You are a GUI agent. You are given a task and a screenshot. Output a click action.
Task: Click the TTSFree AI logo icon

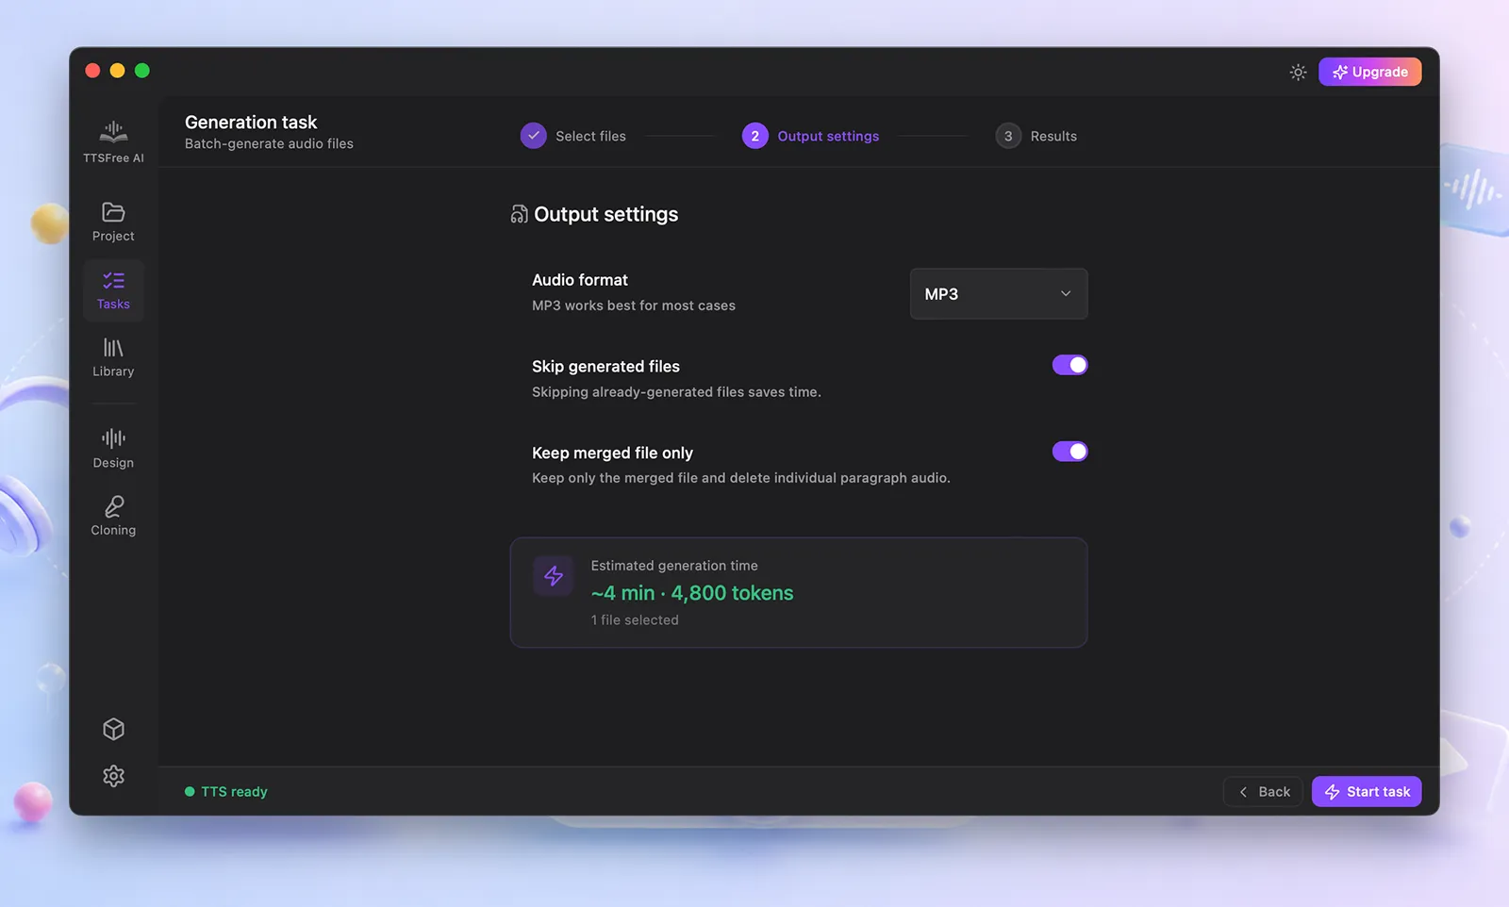click(x=113, y=131)
